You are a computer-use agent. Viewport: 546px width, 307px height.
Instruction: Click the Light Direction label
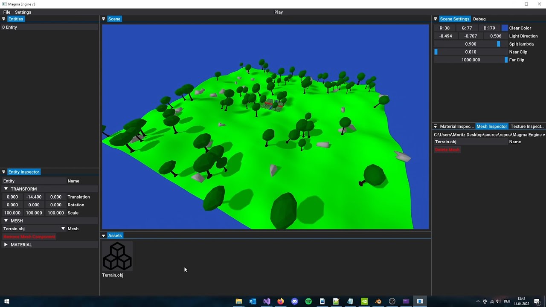point(523,36)
